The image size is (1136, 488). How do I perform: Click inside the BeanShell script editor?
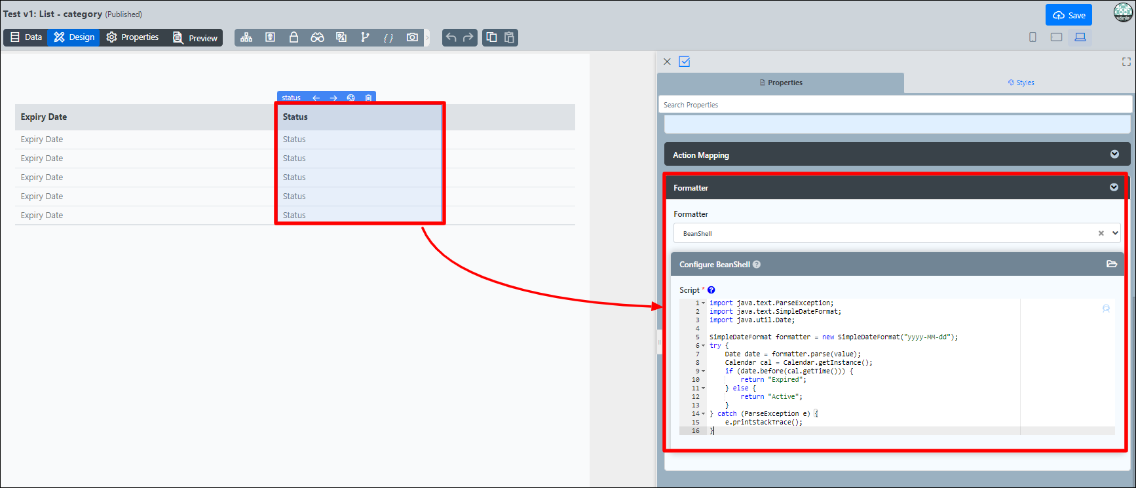tap(896, 367)
